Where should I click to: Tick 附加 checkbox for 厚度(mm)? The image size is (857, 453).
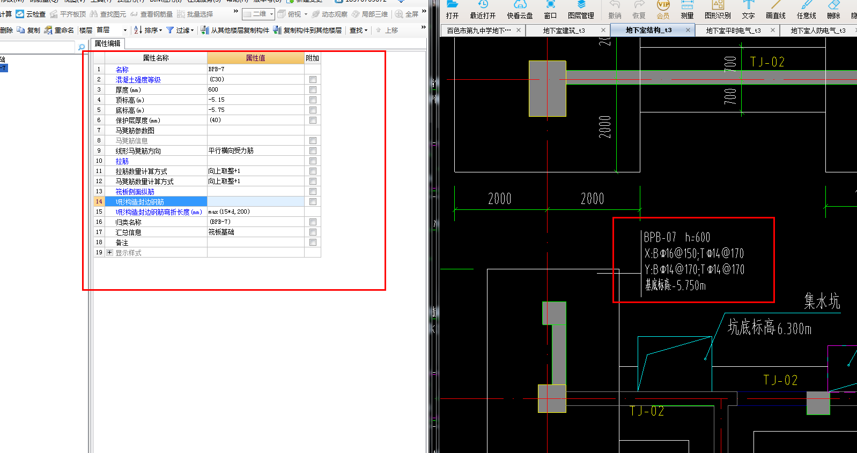313,89
